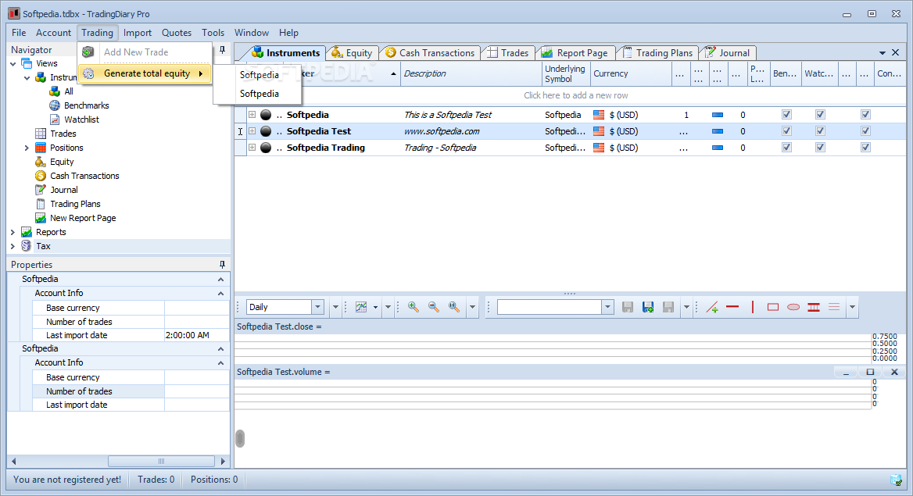This screenshot has height=496, width=913.
Task: Toggle Watc... checkbox for Softpedia Test row
Action: coord(820,131)
